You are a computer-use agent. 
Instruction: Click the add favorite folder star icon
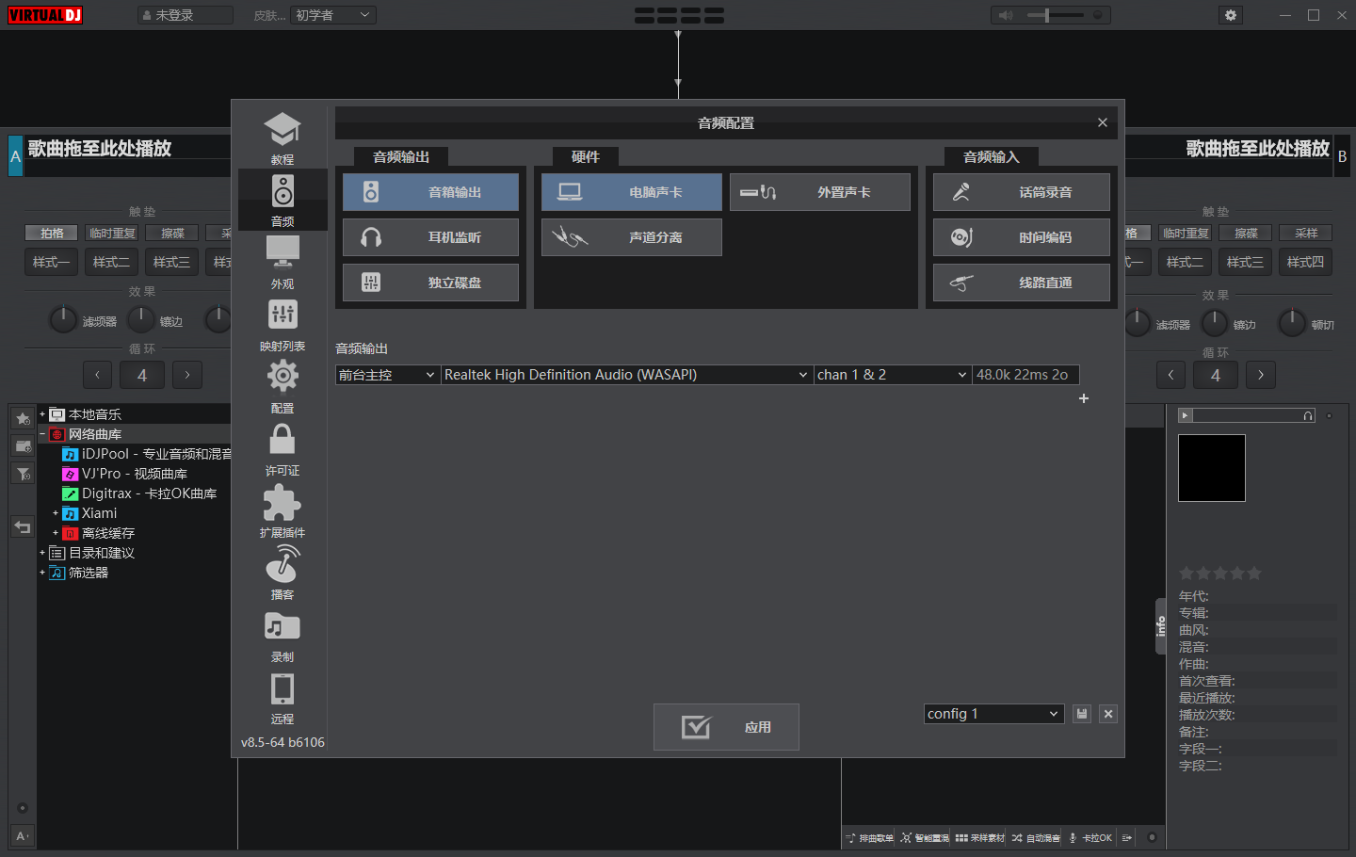24,418
